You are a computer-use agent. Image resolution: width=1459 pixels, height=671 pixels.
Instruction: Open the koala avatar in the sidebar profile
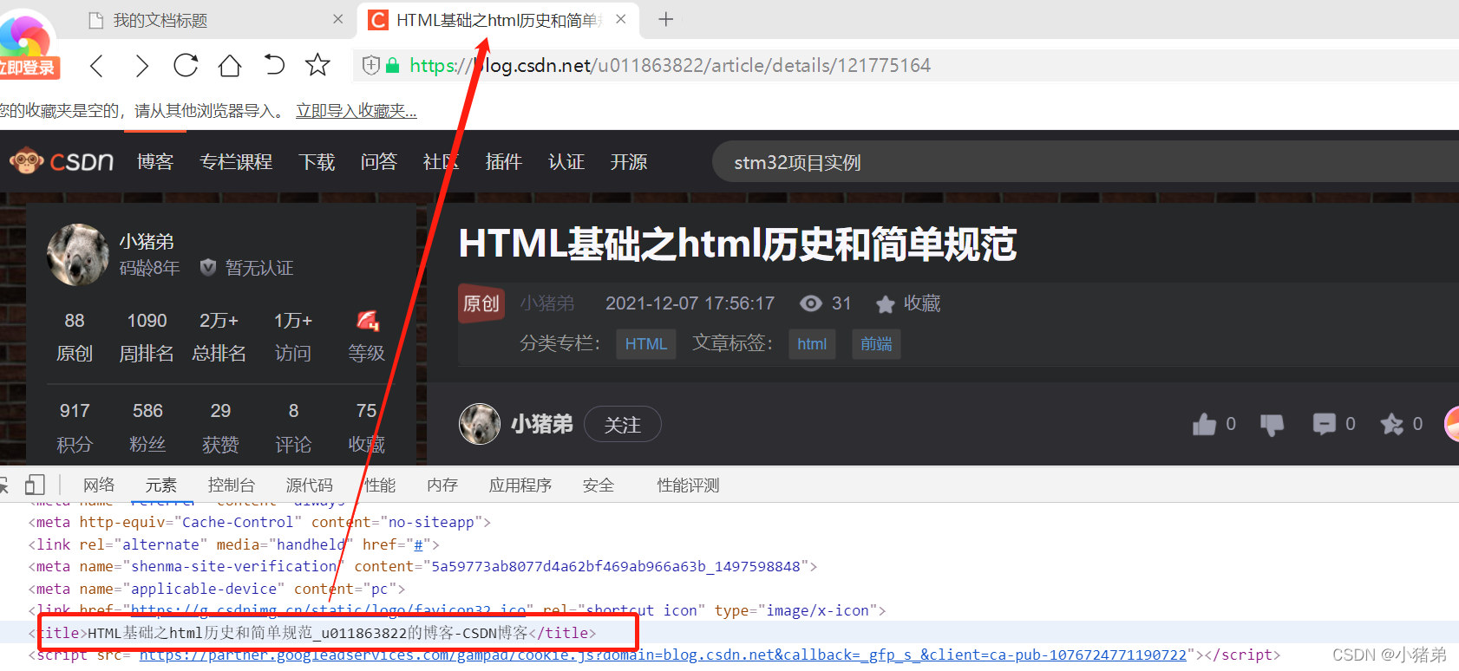point(78,255)
